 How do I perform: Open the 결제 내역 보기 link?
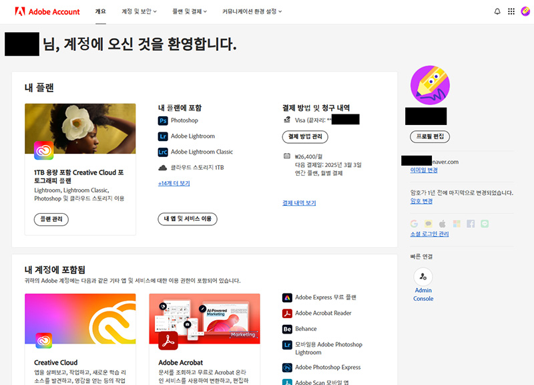(299, 203)
